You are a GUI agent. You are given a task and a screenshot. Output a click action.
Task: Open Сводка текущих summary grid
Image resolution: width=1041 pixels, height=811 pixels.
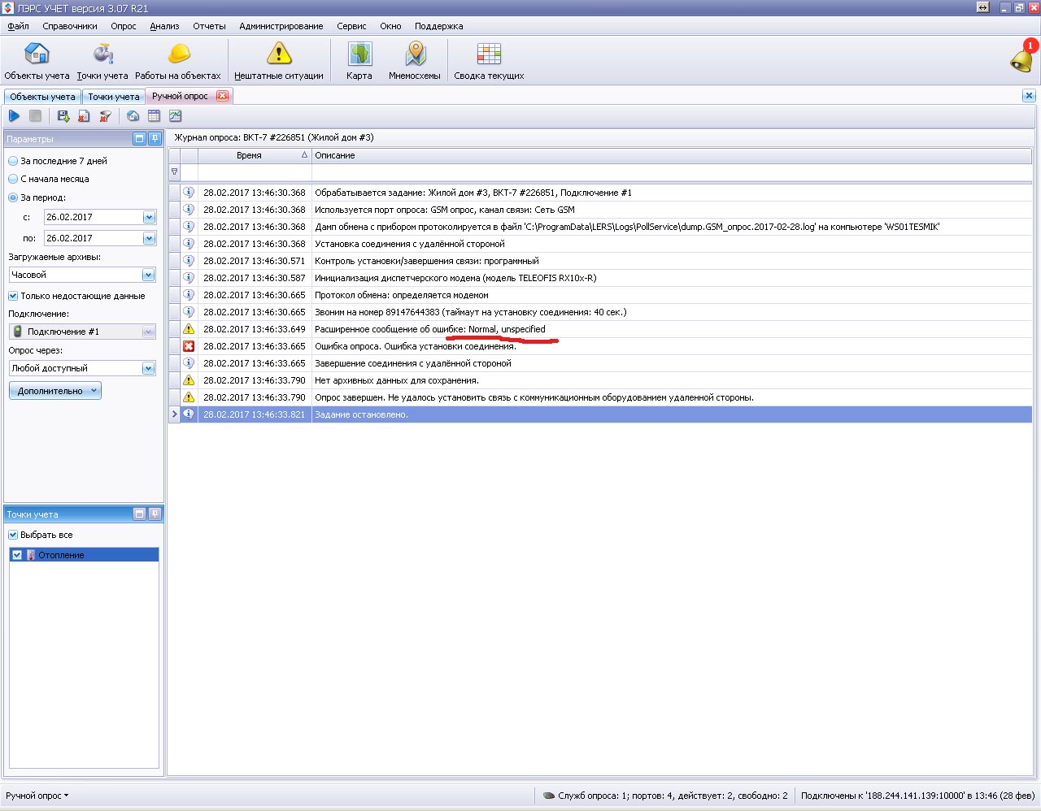pyautogui.click(x=489, y=61)
